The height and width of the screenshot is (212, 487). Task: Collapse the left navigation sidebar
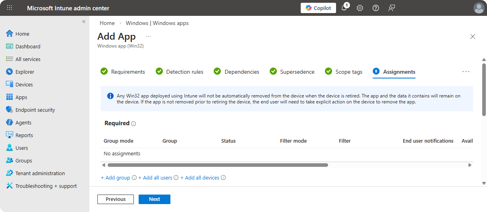84,21
